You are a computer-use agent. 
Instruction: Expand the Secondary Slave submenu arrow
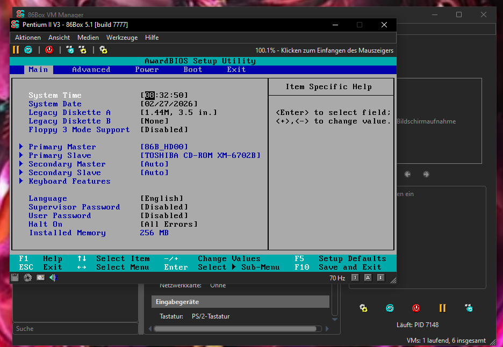coord(21,172)
